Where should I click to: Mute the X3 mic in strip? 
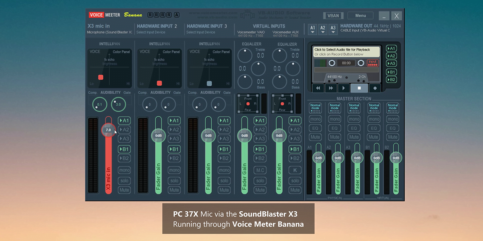tap(124, 190)
